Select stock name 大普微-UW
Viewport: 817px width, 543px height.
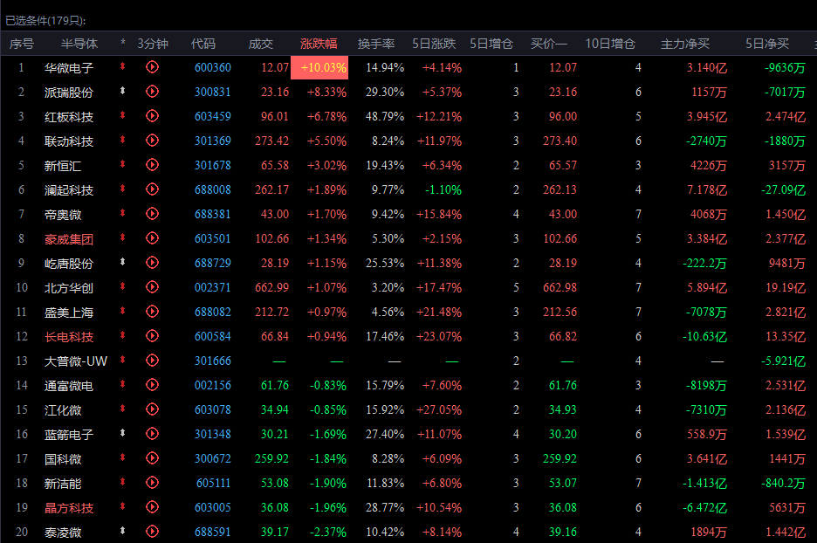(76, 361)
